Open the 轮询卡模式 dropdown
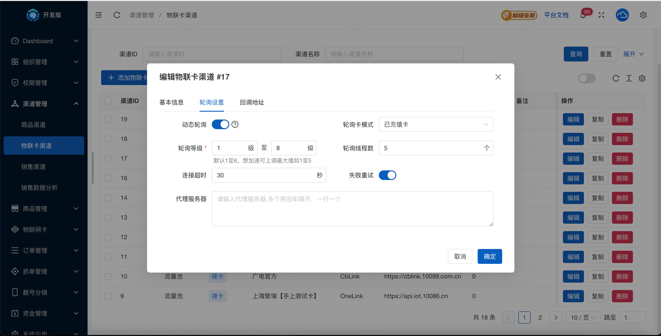Viewport: 661px width, 336px height. tap(436, 125)
